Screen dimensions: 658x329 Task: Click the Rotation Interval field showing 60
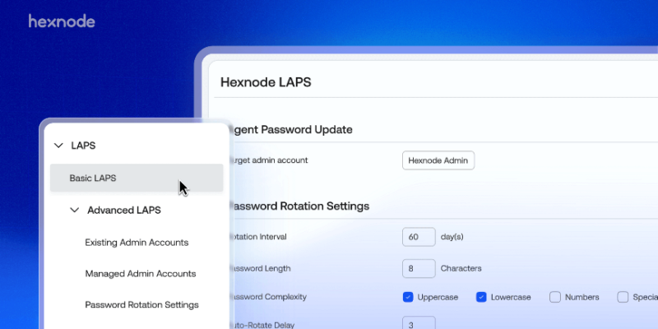click(419, 237)
